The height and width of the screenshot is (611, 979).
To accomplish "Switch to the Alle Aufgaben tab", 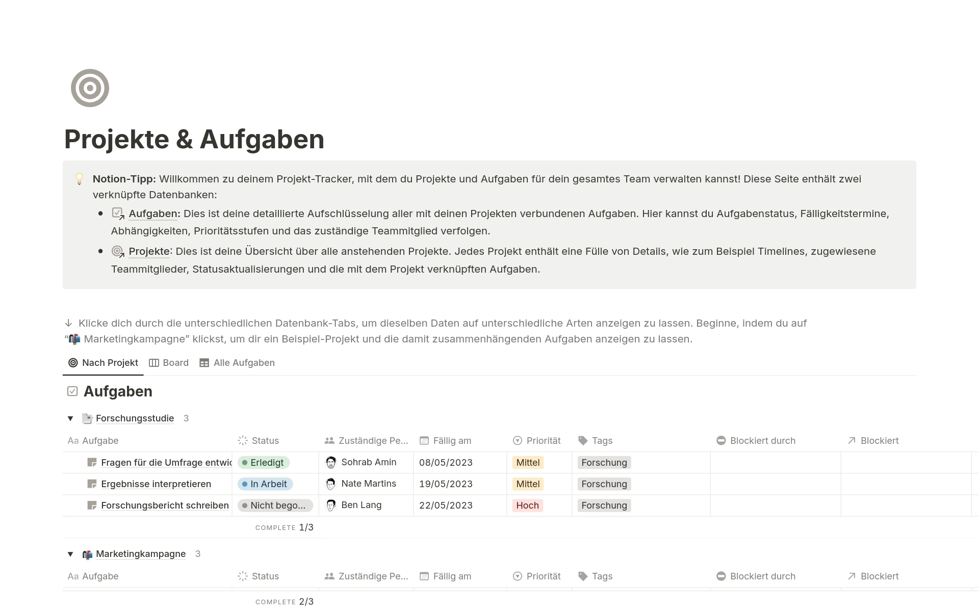I will (244, 362).
